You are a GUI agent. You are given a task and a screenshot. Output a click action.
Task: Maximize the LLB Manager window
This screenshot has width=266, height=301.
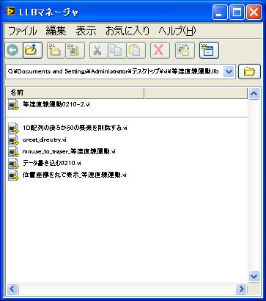[x=237, y=12]
